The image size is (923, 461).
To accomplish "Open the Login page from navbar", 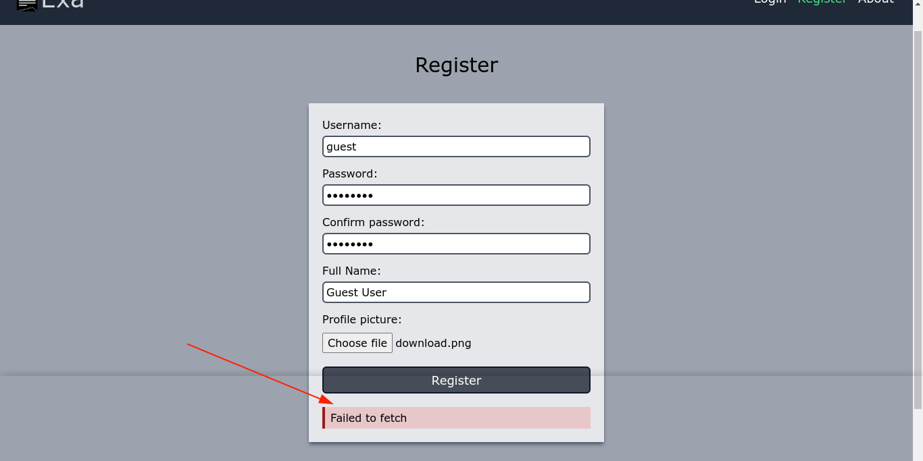I will click(x=770, y=2).
